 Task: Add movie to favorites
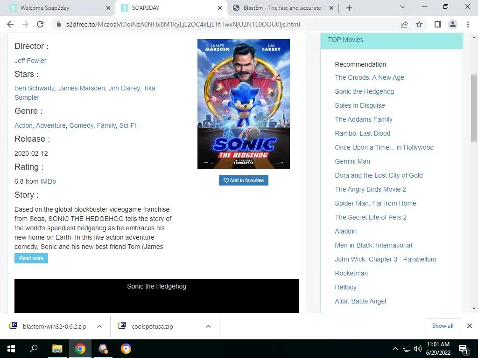[244, 180]
